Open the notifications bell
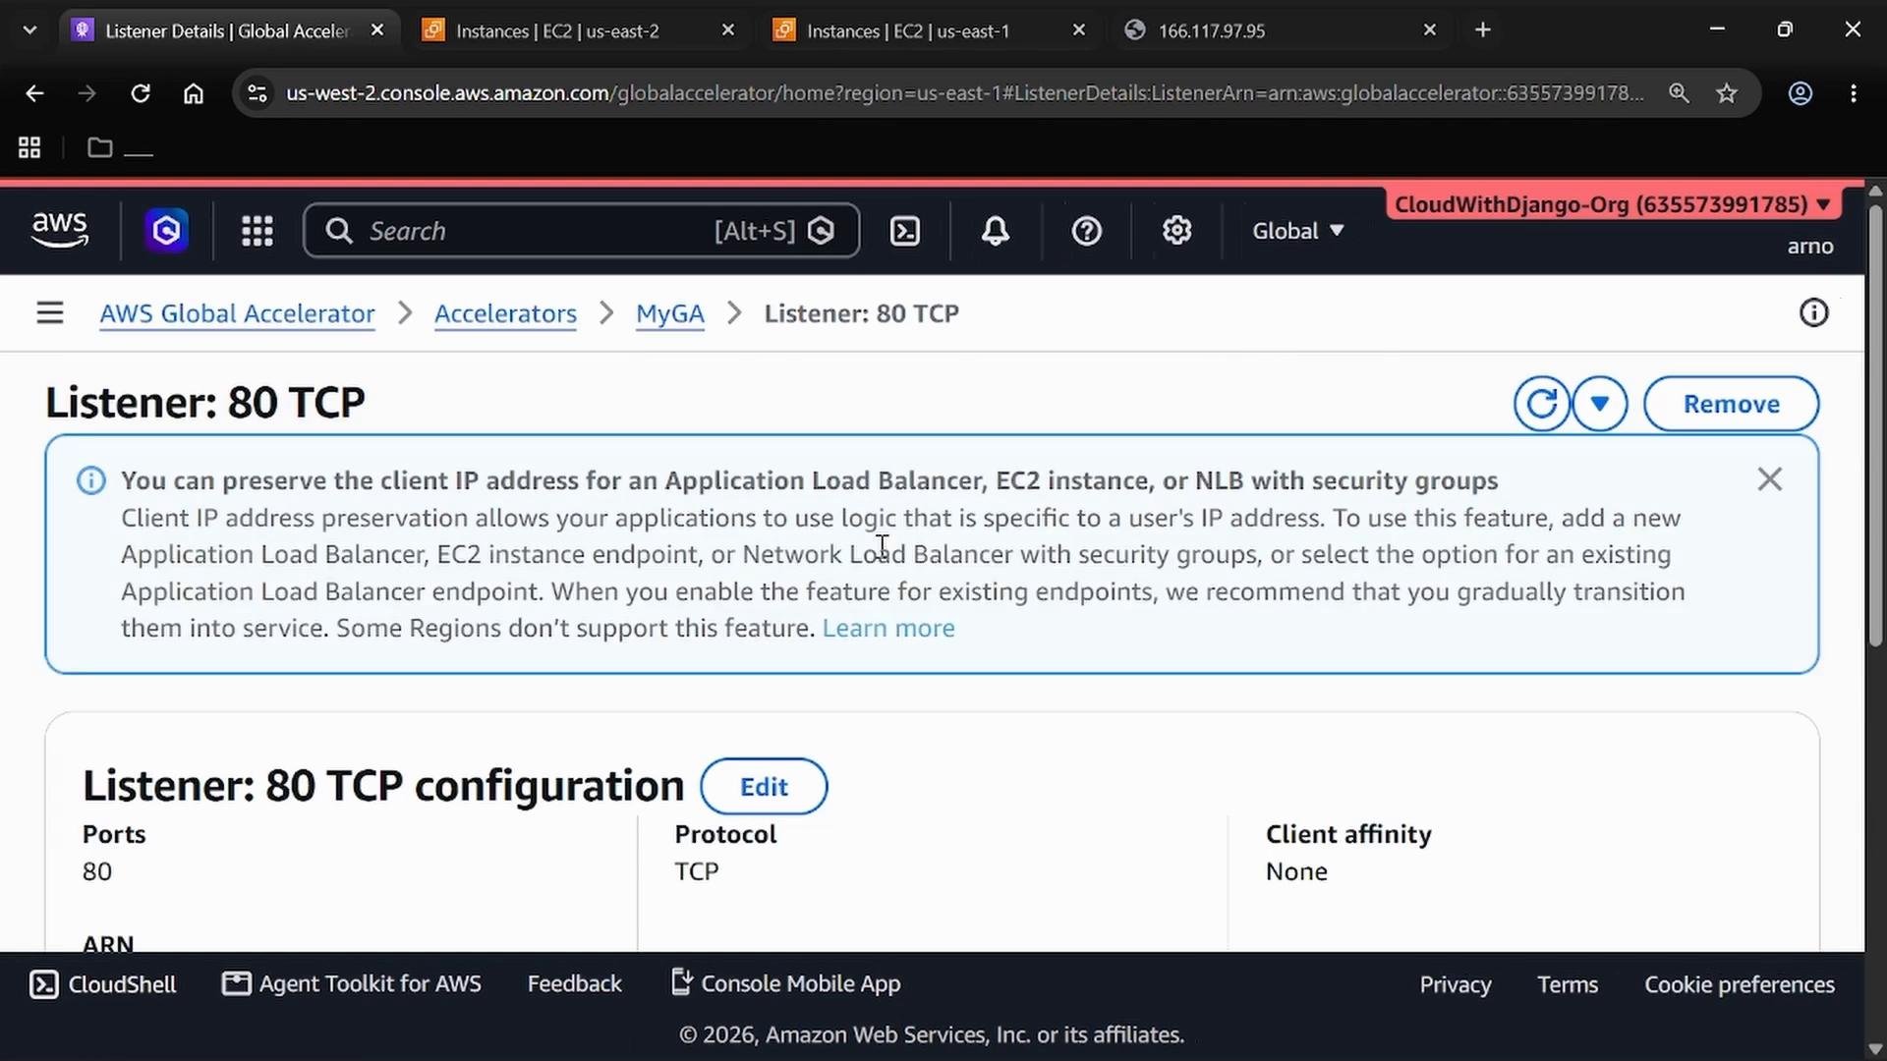 click(996, 231)
